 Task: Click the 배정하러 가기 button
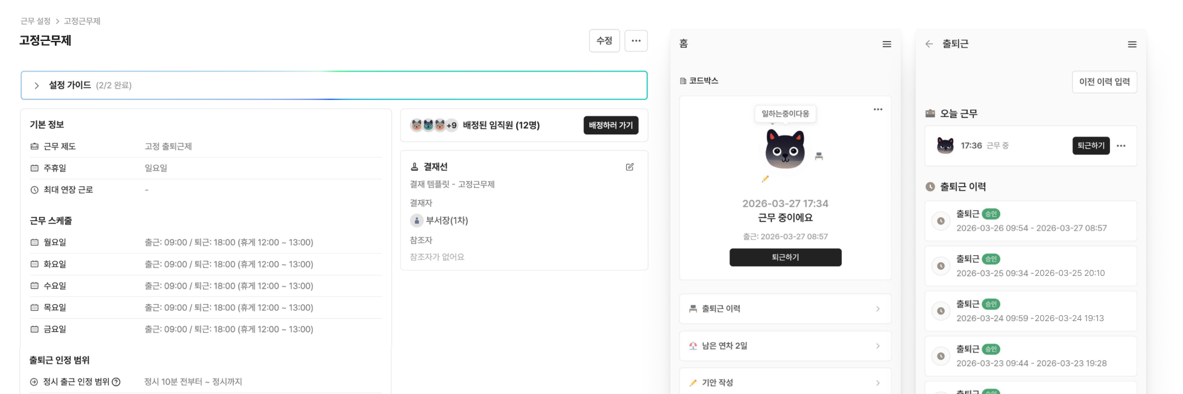point(611,125)
